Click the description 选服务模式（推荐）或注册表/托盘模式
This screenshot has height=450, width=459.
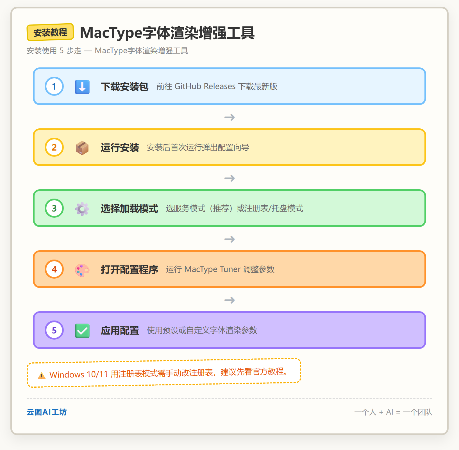(235, 208)
